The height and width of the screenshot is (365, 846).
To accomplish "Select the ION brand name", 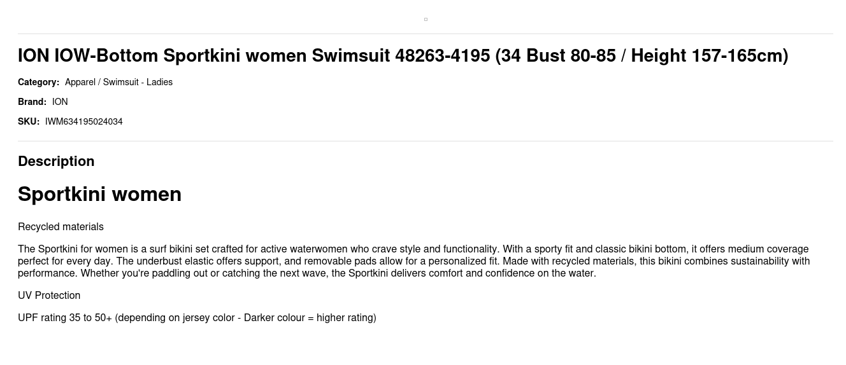I will click(60, 102).
